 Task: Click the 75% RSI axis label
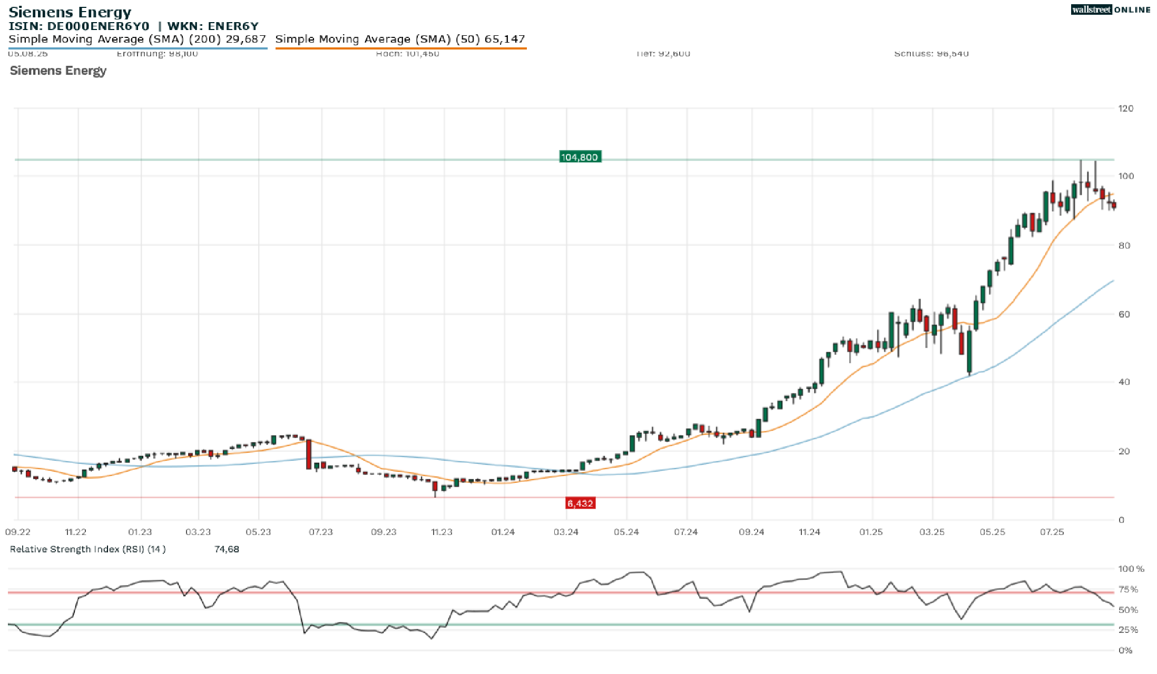pos(1128,589)
